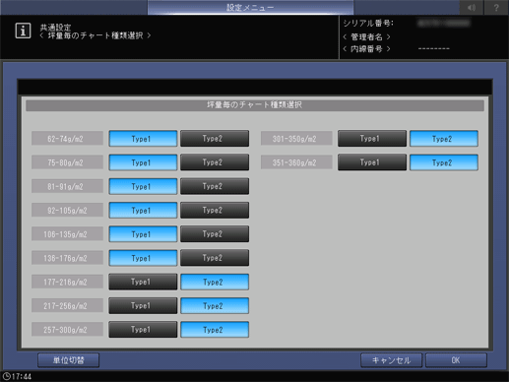509x382 pixels.
Task: Click the 217-256g/m2 weight label
Action: (x=67, y=305)
